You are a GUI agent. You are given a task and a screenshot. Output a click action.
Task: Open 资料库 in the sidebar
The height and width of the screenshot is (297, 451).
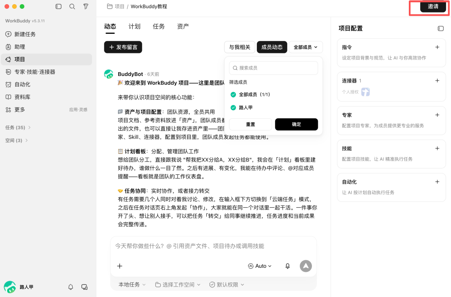pyautogui.click(x=46, y=97)
